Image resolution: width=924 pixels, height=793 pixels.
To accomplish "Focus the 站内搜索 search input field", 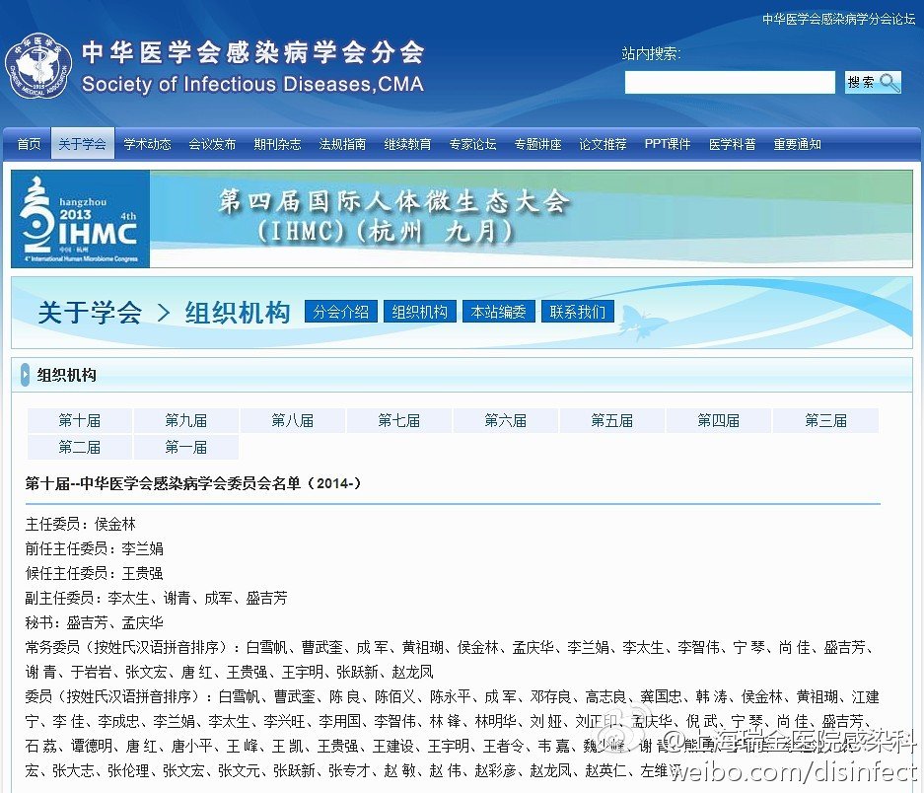I will 730,83.
